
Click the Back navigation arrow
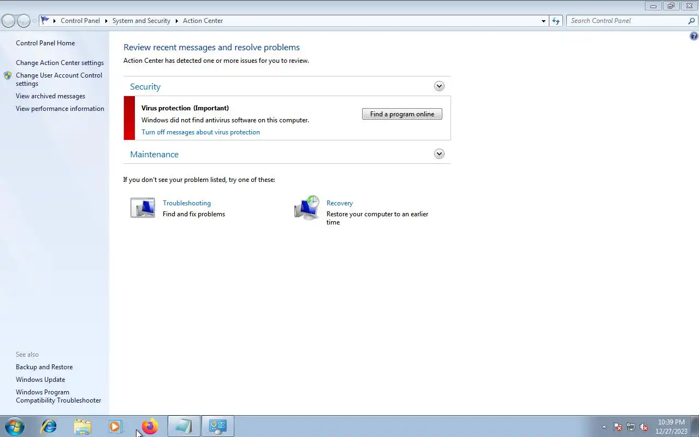pyautogui.click(x=8, y=21)
